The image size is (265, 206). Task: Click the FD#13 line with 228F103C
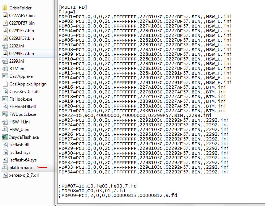click(145, 73)
